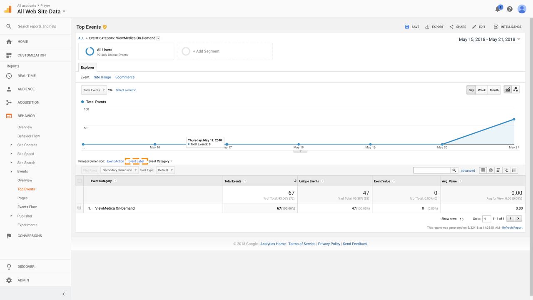
Task: Click the verified shield next to Top Events
Action: [105, 27]
